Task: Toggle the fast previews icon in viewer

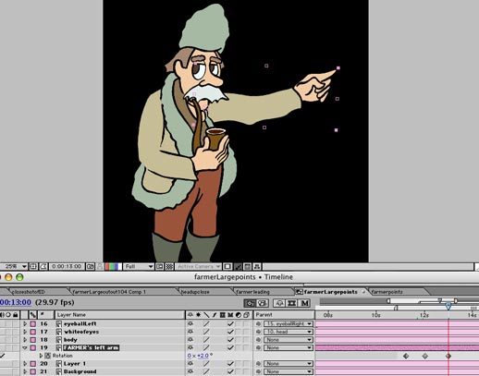Action: [x=238, y=266]
